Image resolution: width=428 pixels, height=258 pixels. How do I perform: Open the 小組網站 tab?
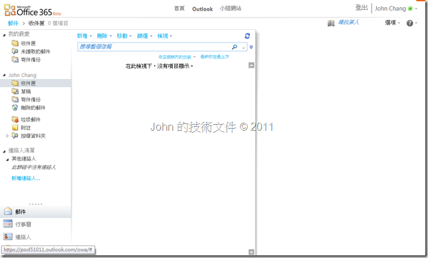click(231, 9)
